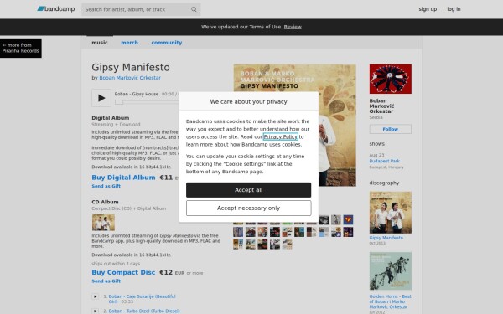
Task: Click last supporter avatar in bottom row
Action: 287,245
